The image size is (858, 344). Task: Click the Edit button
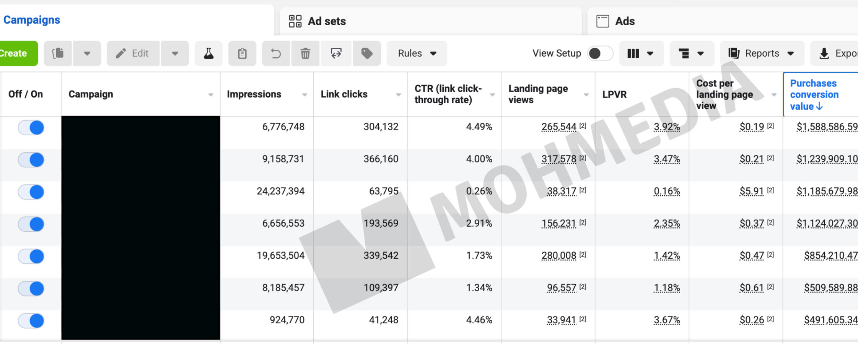(x=133, y=53)
